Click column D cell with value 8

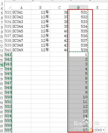[x=78, y=87]
